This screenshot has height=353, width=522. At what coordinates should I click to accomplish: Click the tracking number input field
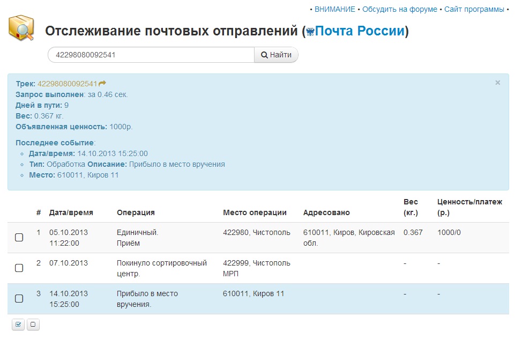150,55
